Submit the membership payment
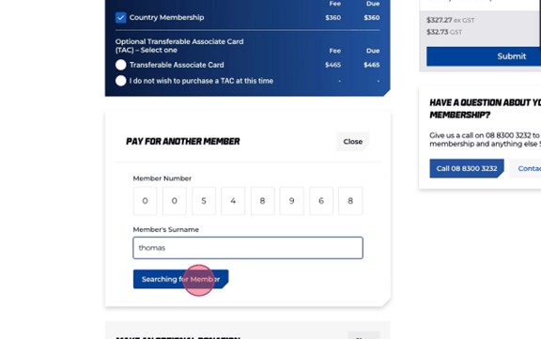The height and width of the screenshot is (339, 541). (484, 56)
